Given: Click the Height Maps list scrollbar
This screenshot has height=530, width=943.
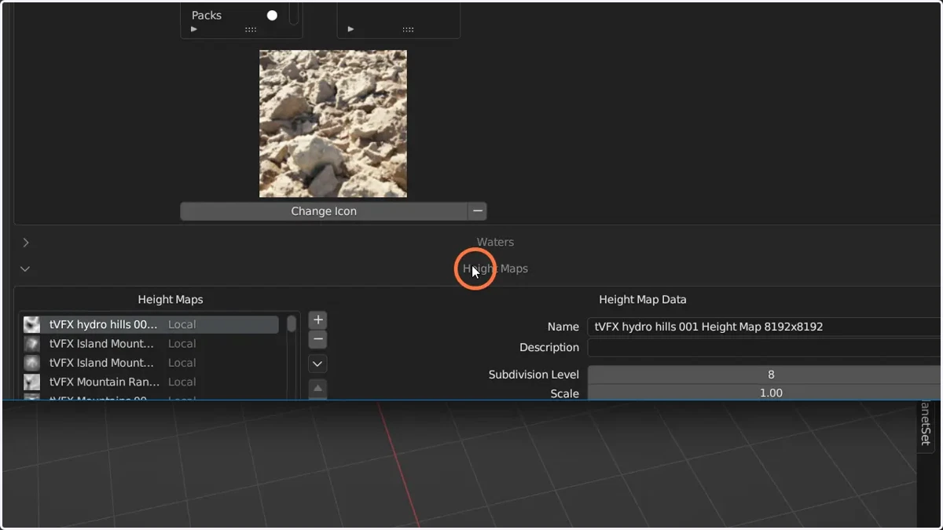Looking at the screenshot, I should coord(292,323).
